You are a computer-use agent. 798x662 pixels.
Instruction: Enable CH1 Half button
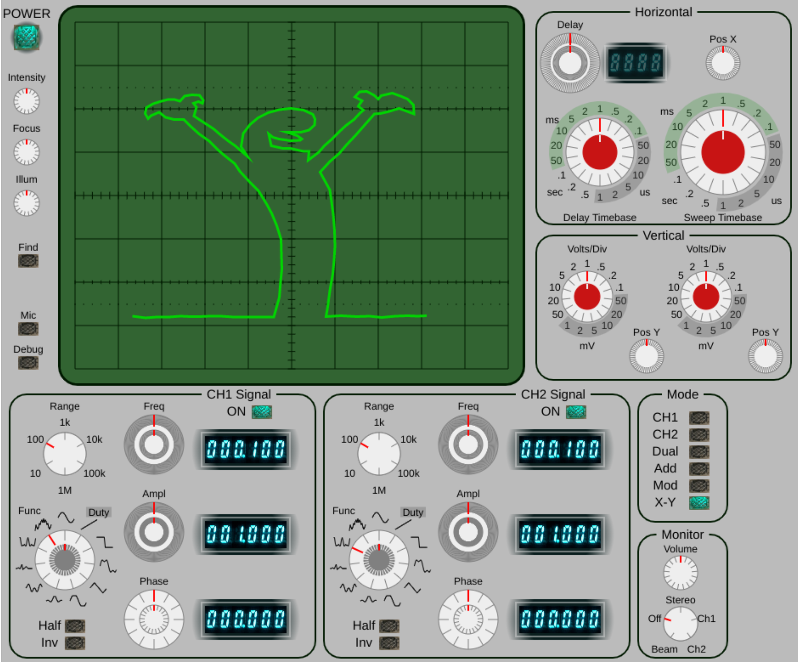click(x=75, y=625)
